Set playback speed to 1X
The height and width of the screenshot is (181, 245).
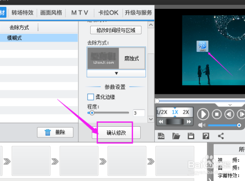(175, 112)
